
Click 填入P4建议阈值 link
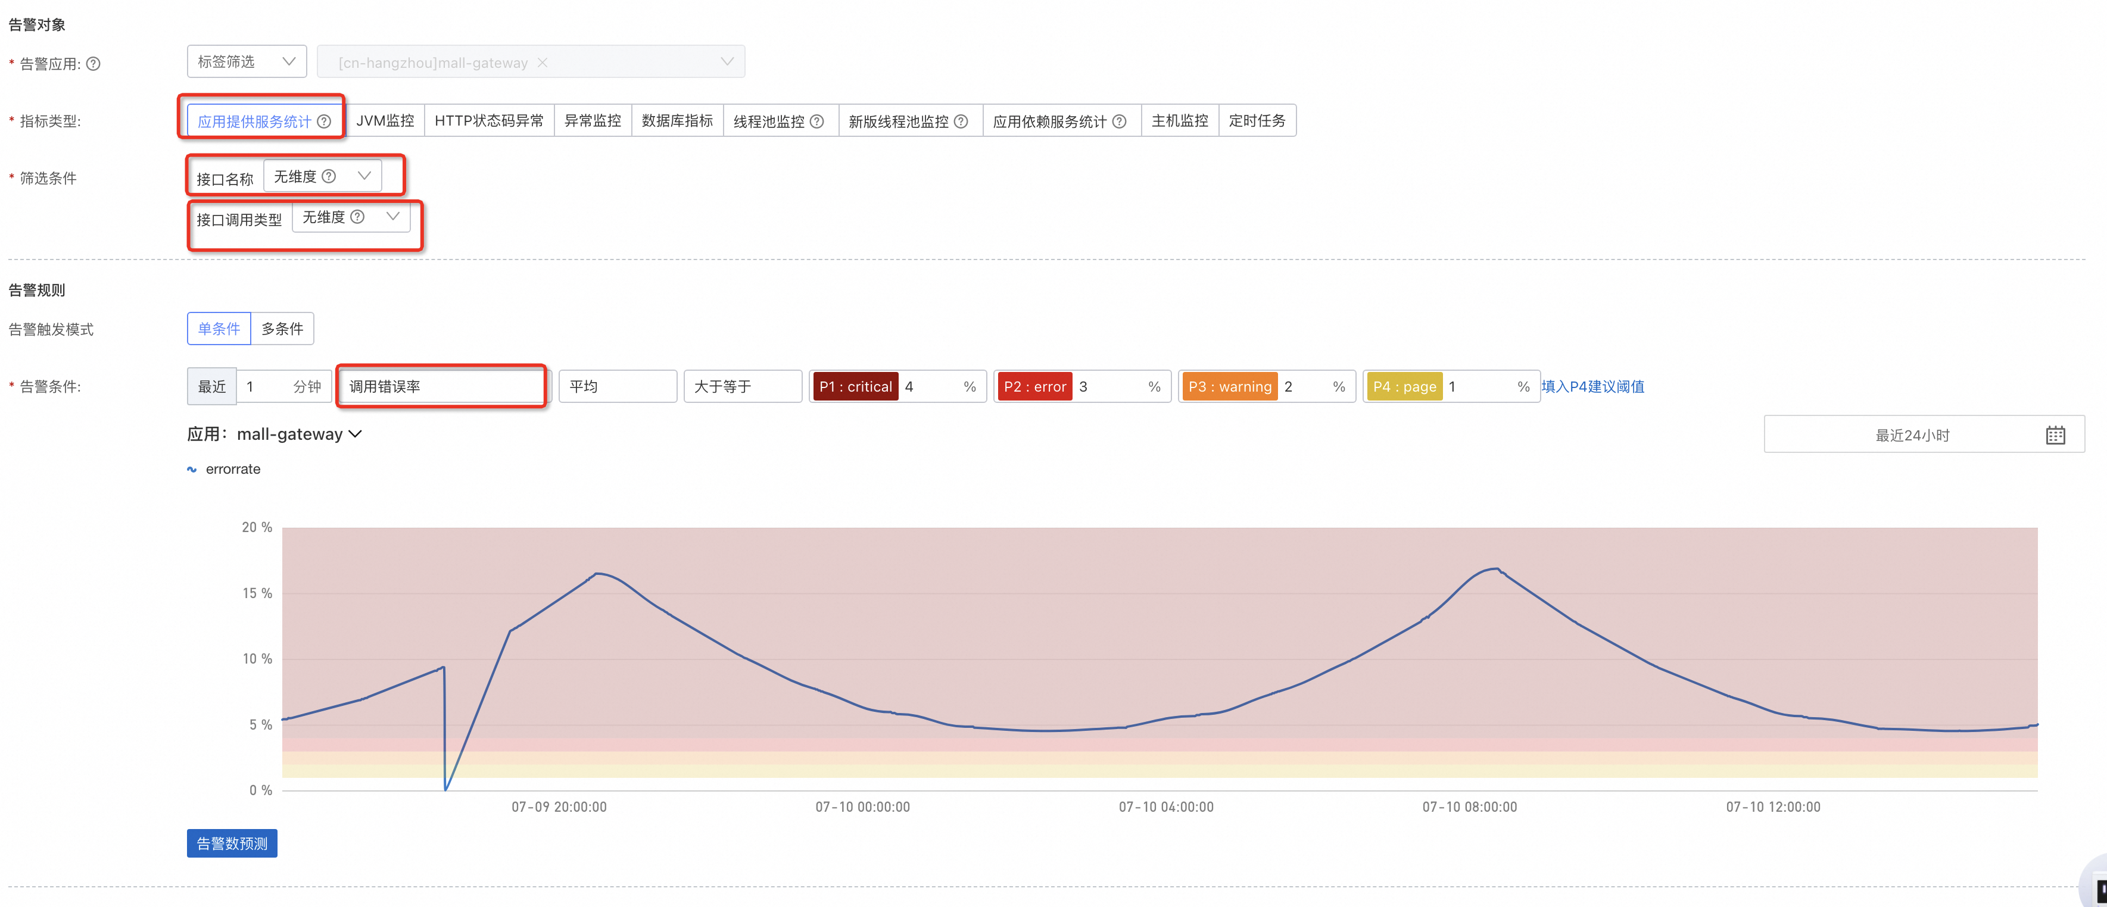tap(1592, 386)
